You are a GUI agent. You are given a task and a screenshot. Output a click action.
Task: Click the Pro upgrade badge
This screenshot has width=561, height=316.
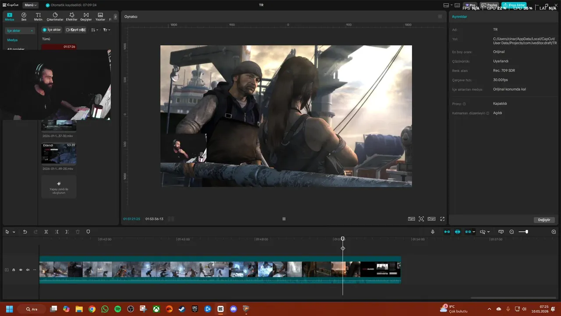coord(470,5)
